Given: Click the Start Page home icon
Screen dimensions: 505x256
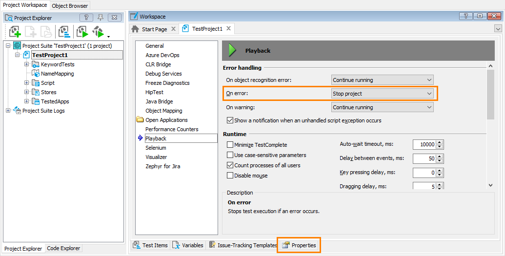Looking at the screenshot, I should (135, 29).
